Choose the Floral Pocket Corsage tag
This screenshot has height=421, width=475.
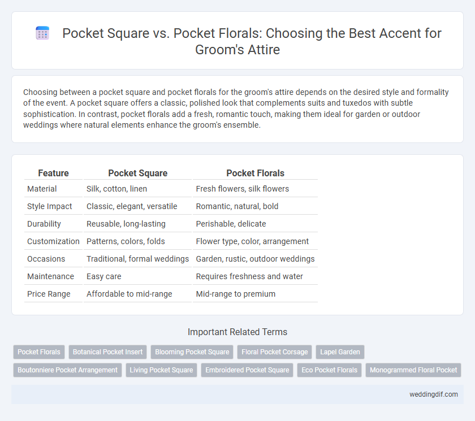point(274,352)
